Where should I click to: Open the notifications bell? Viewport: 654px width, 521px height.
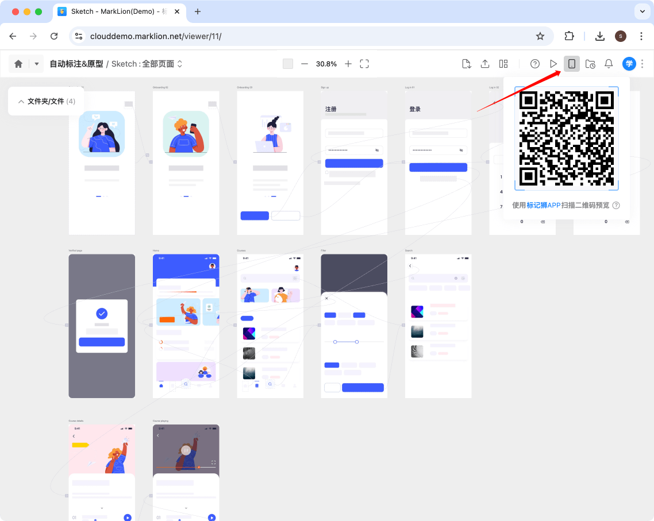point(609,64)
